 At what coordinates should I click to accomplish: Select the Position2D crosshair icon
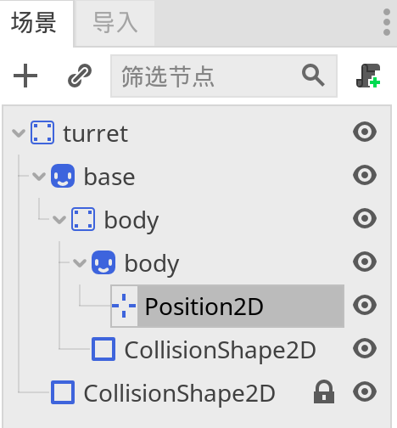click(x=124, y=306)
